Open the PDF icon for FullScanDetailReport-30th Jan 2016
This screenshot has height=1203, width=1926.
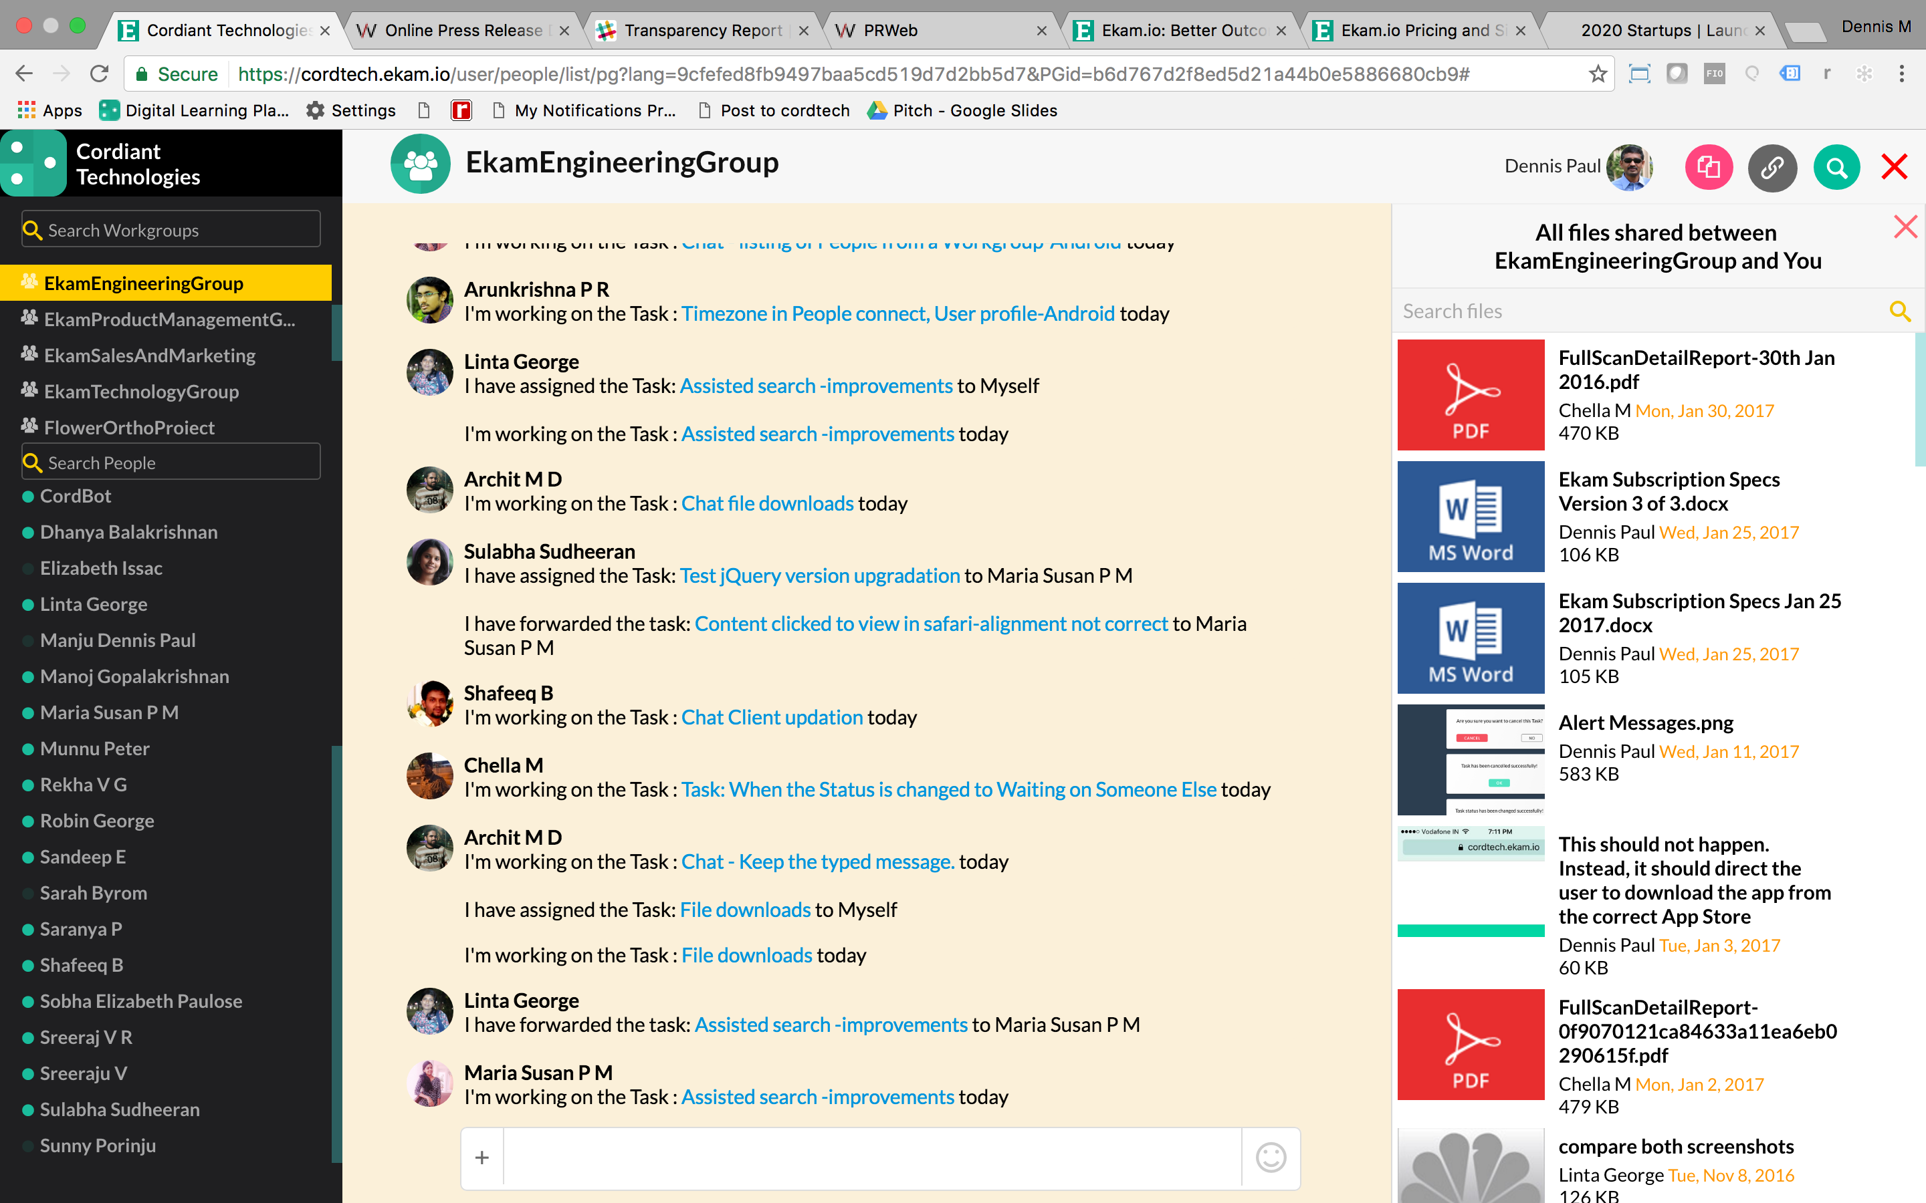(x=1470, y=394)
